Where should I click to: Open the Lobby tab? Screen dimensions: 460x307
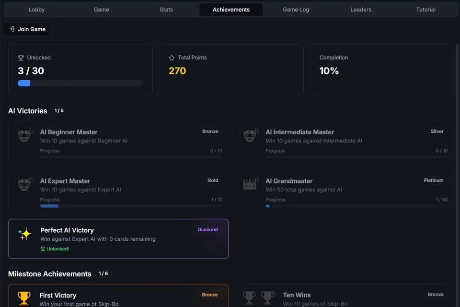36,10
